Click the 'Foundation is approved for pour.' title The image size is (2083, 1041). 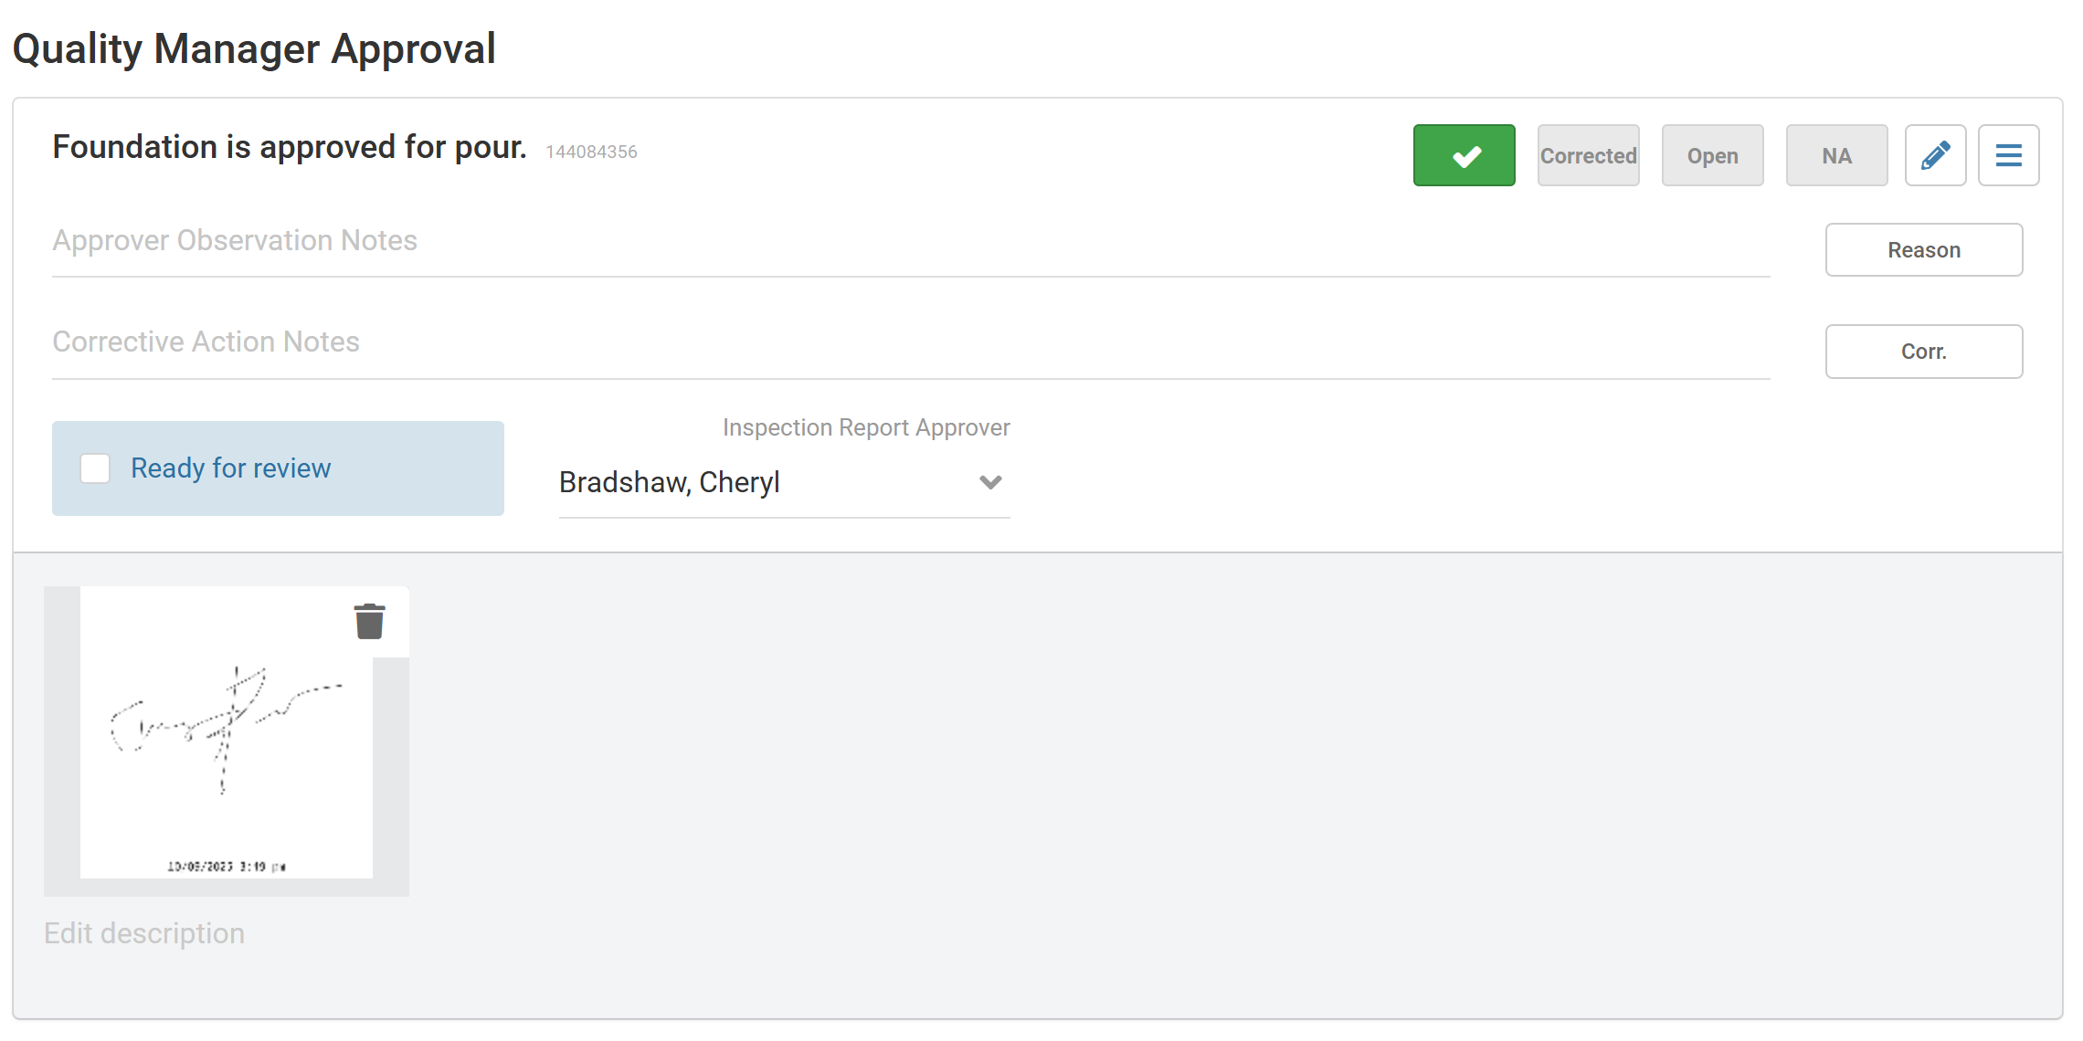click(290, 147)
